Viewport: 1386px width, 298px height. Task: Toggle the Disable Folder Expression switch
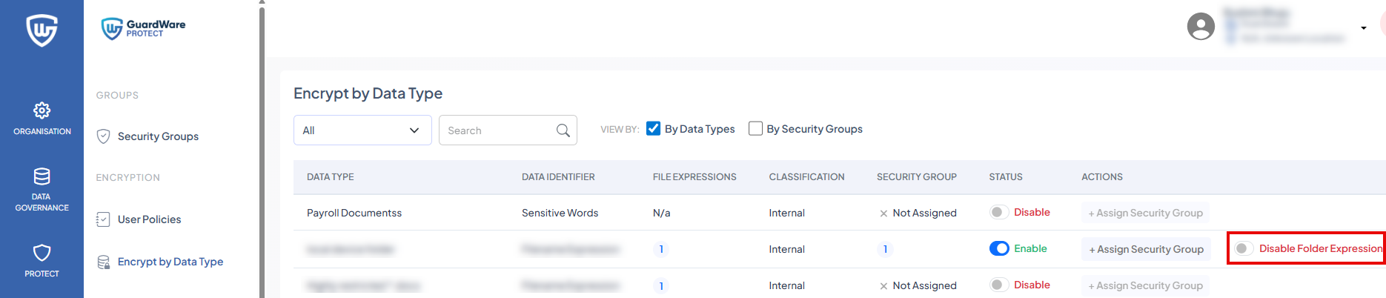point(1244,248)
